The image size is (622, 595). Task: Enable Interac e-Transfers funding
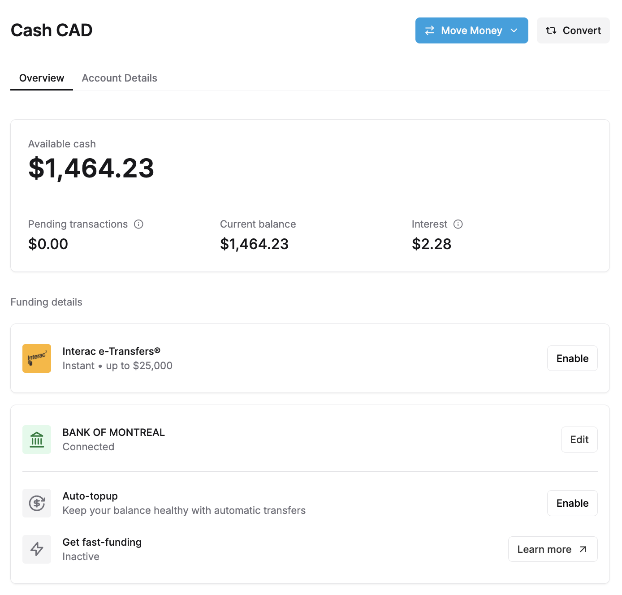572,358
